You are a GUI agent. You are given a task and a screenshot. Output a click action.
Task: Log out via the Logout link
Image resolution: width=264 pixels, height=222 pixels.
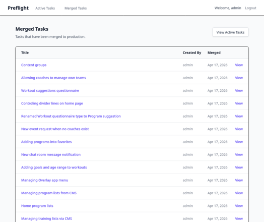250,8
